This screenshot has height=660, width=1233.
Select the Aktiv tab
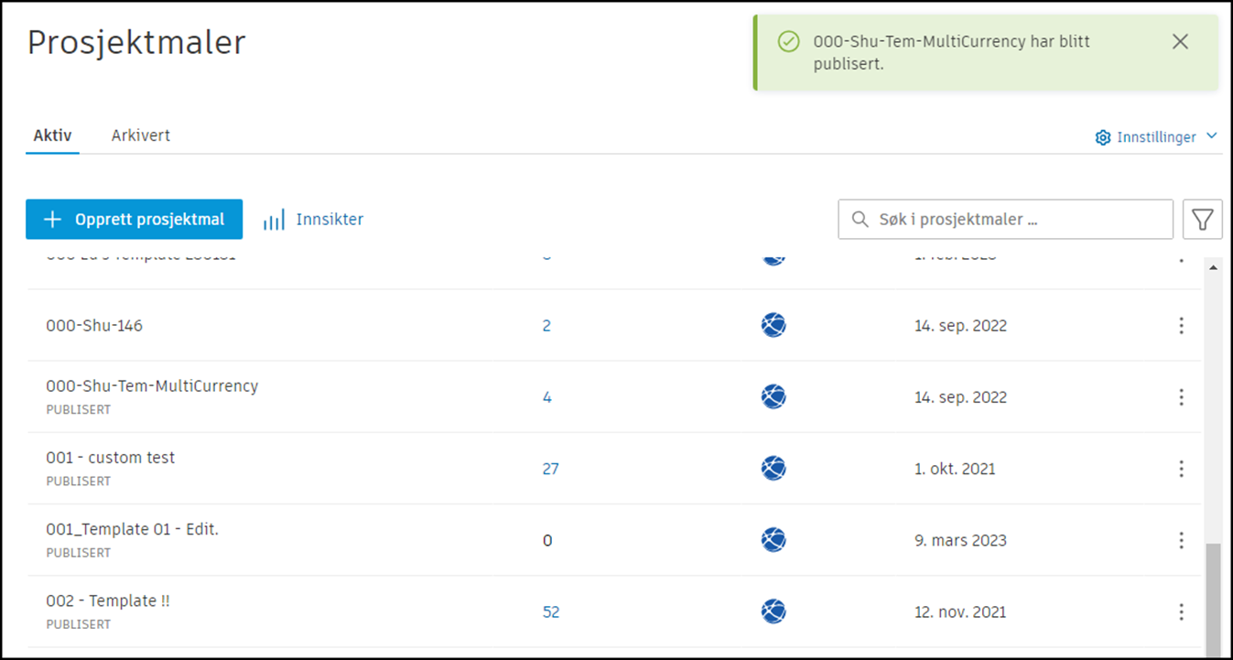(x=52, y=135)
